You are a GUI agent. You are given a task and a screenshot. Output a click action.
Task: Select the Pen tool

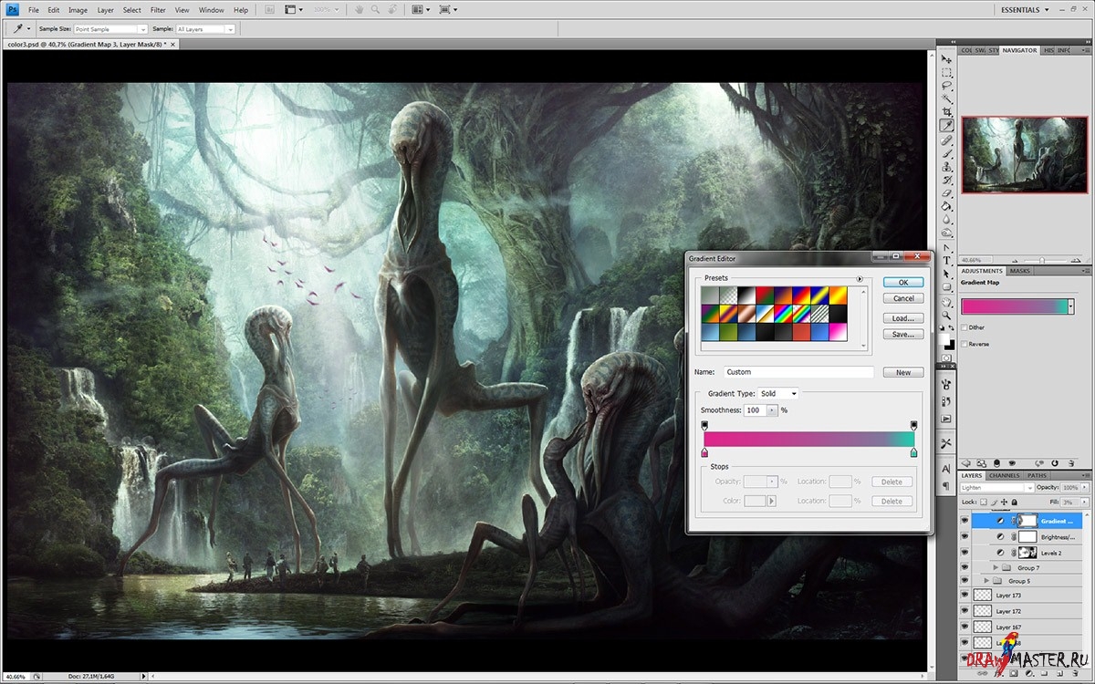(946, 248)
